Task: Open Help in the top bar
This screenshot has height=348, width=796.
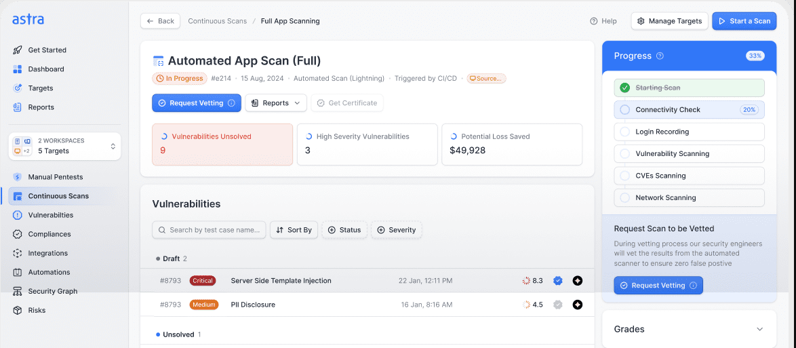Action: pyautogui.click(x=603, y=21)
